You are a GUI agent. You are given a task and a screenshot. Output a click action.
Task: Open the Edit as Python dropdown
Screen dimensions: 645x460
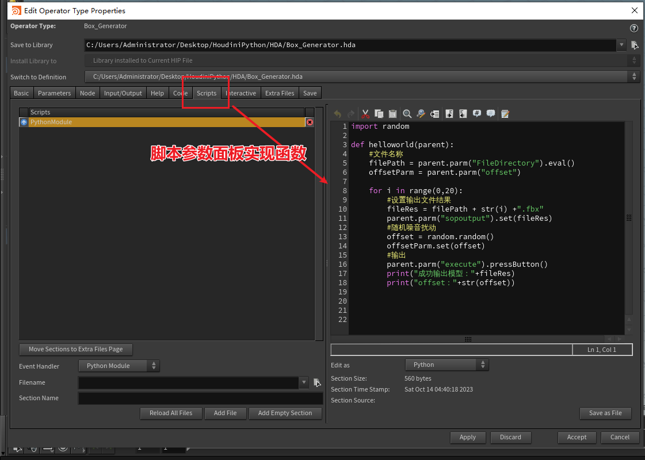(446, 365)
